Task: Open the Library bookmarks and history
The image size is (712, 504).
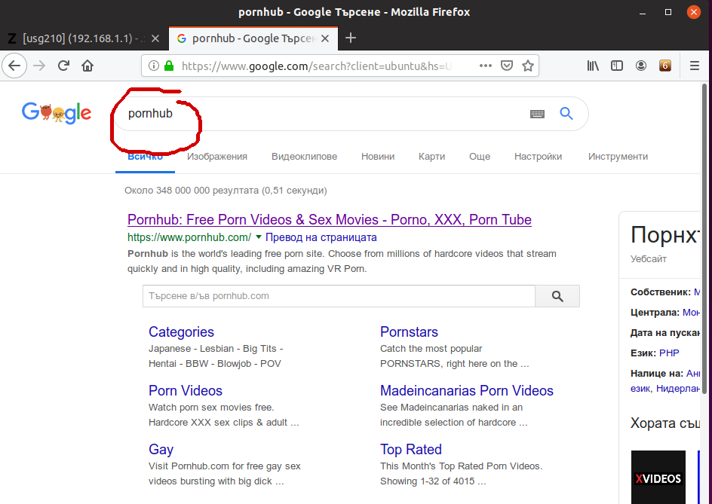Action: 593,66
